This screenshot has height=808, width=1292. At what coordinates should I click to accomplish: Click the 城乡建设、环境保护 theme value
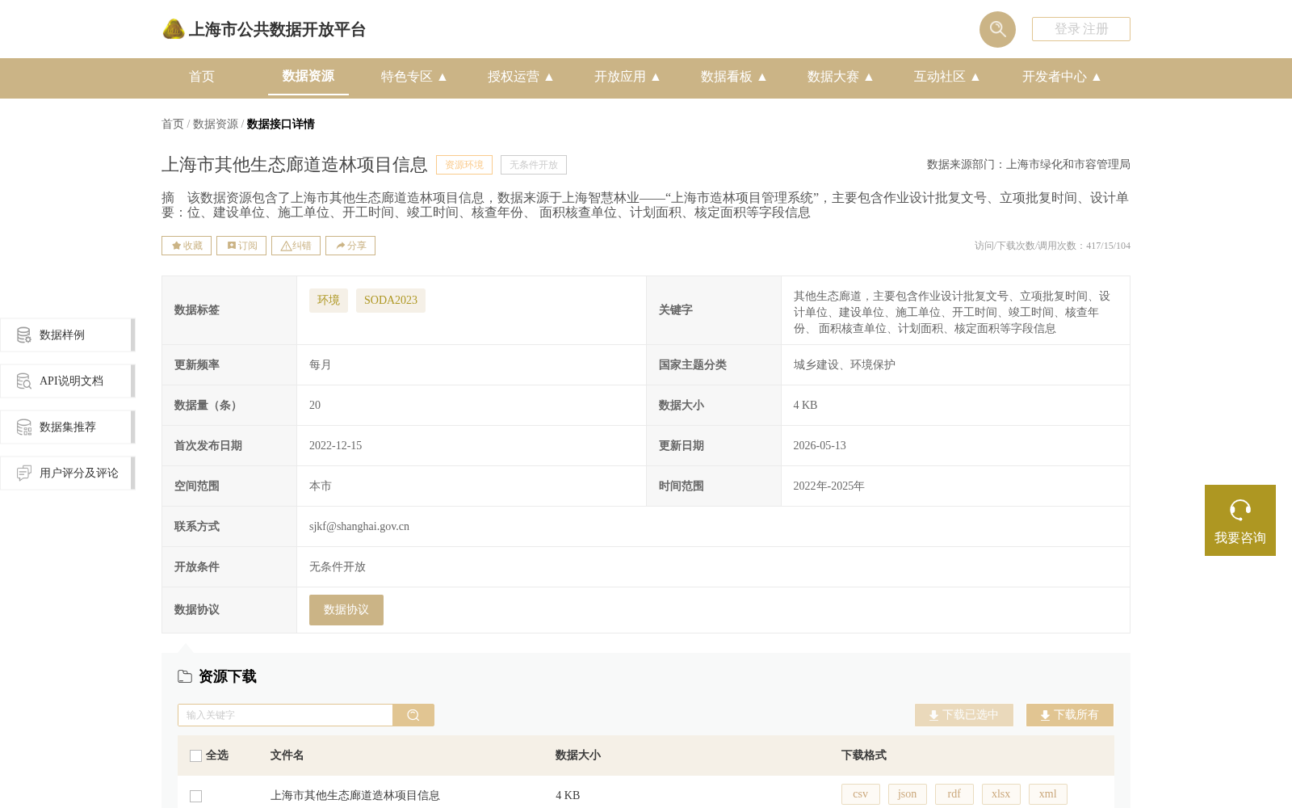(845, 365)
